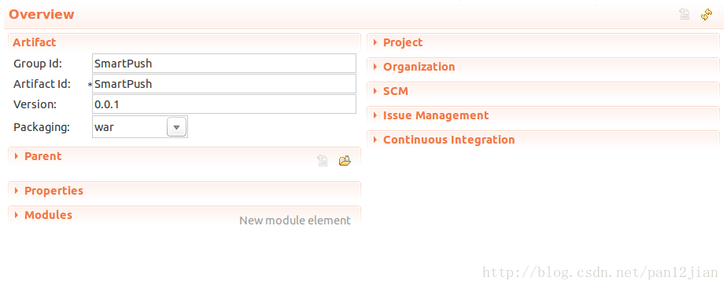Click the Artifact Id text field
Screen dimensions: 727x288
pyautogui.click(x=224, y=84)
